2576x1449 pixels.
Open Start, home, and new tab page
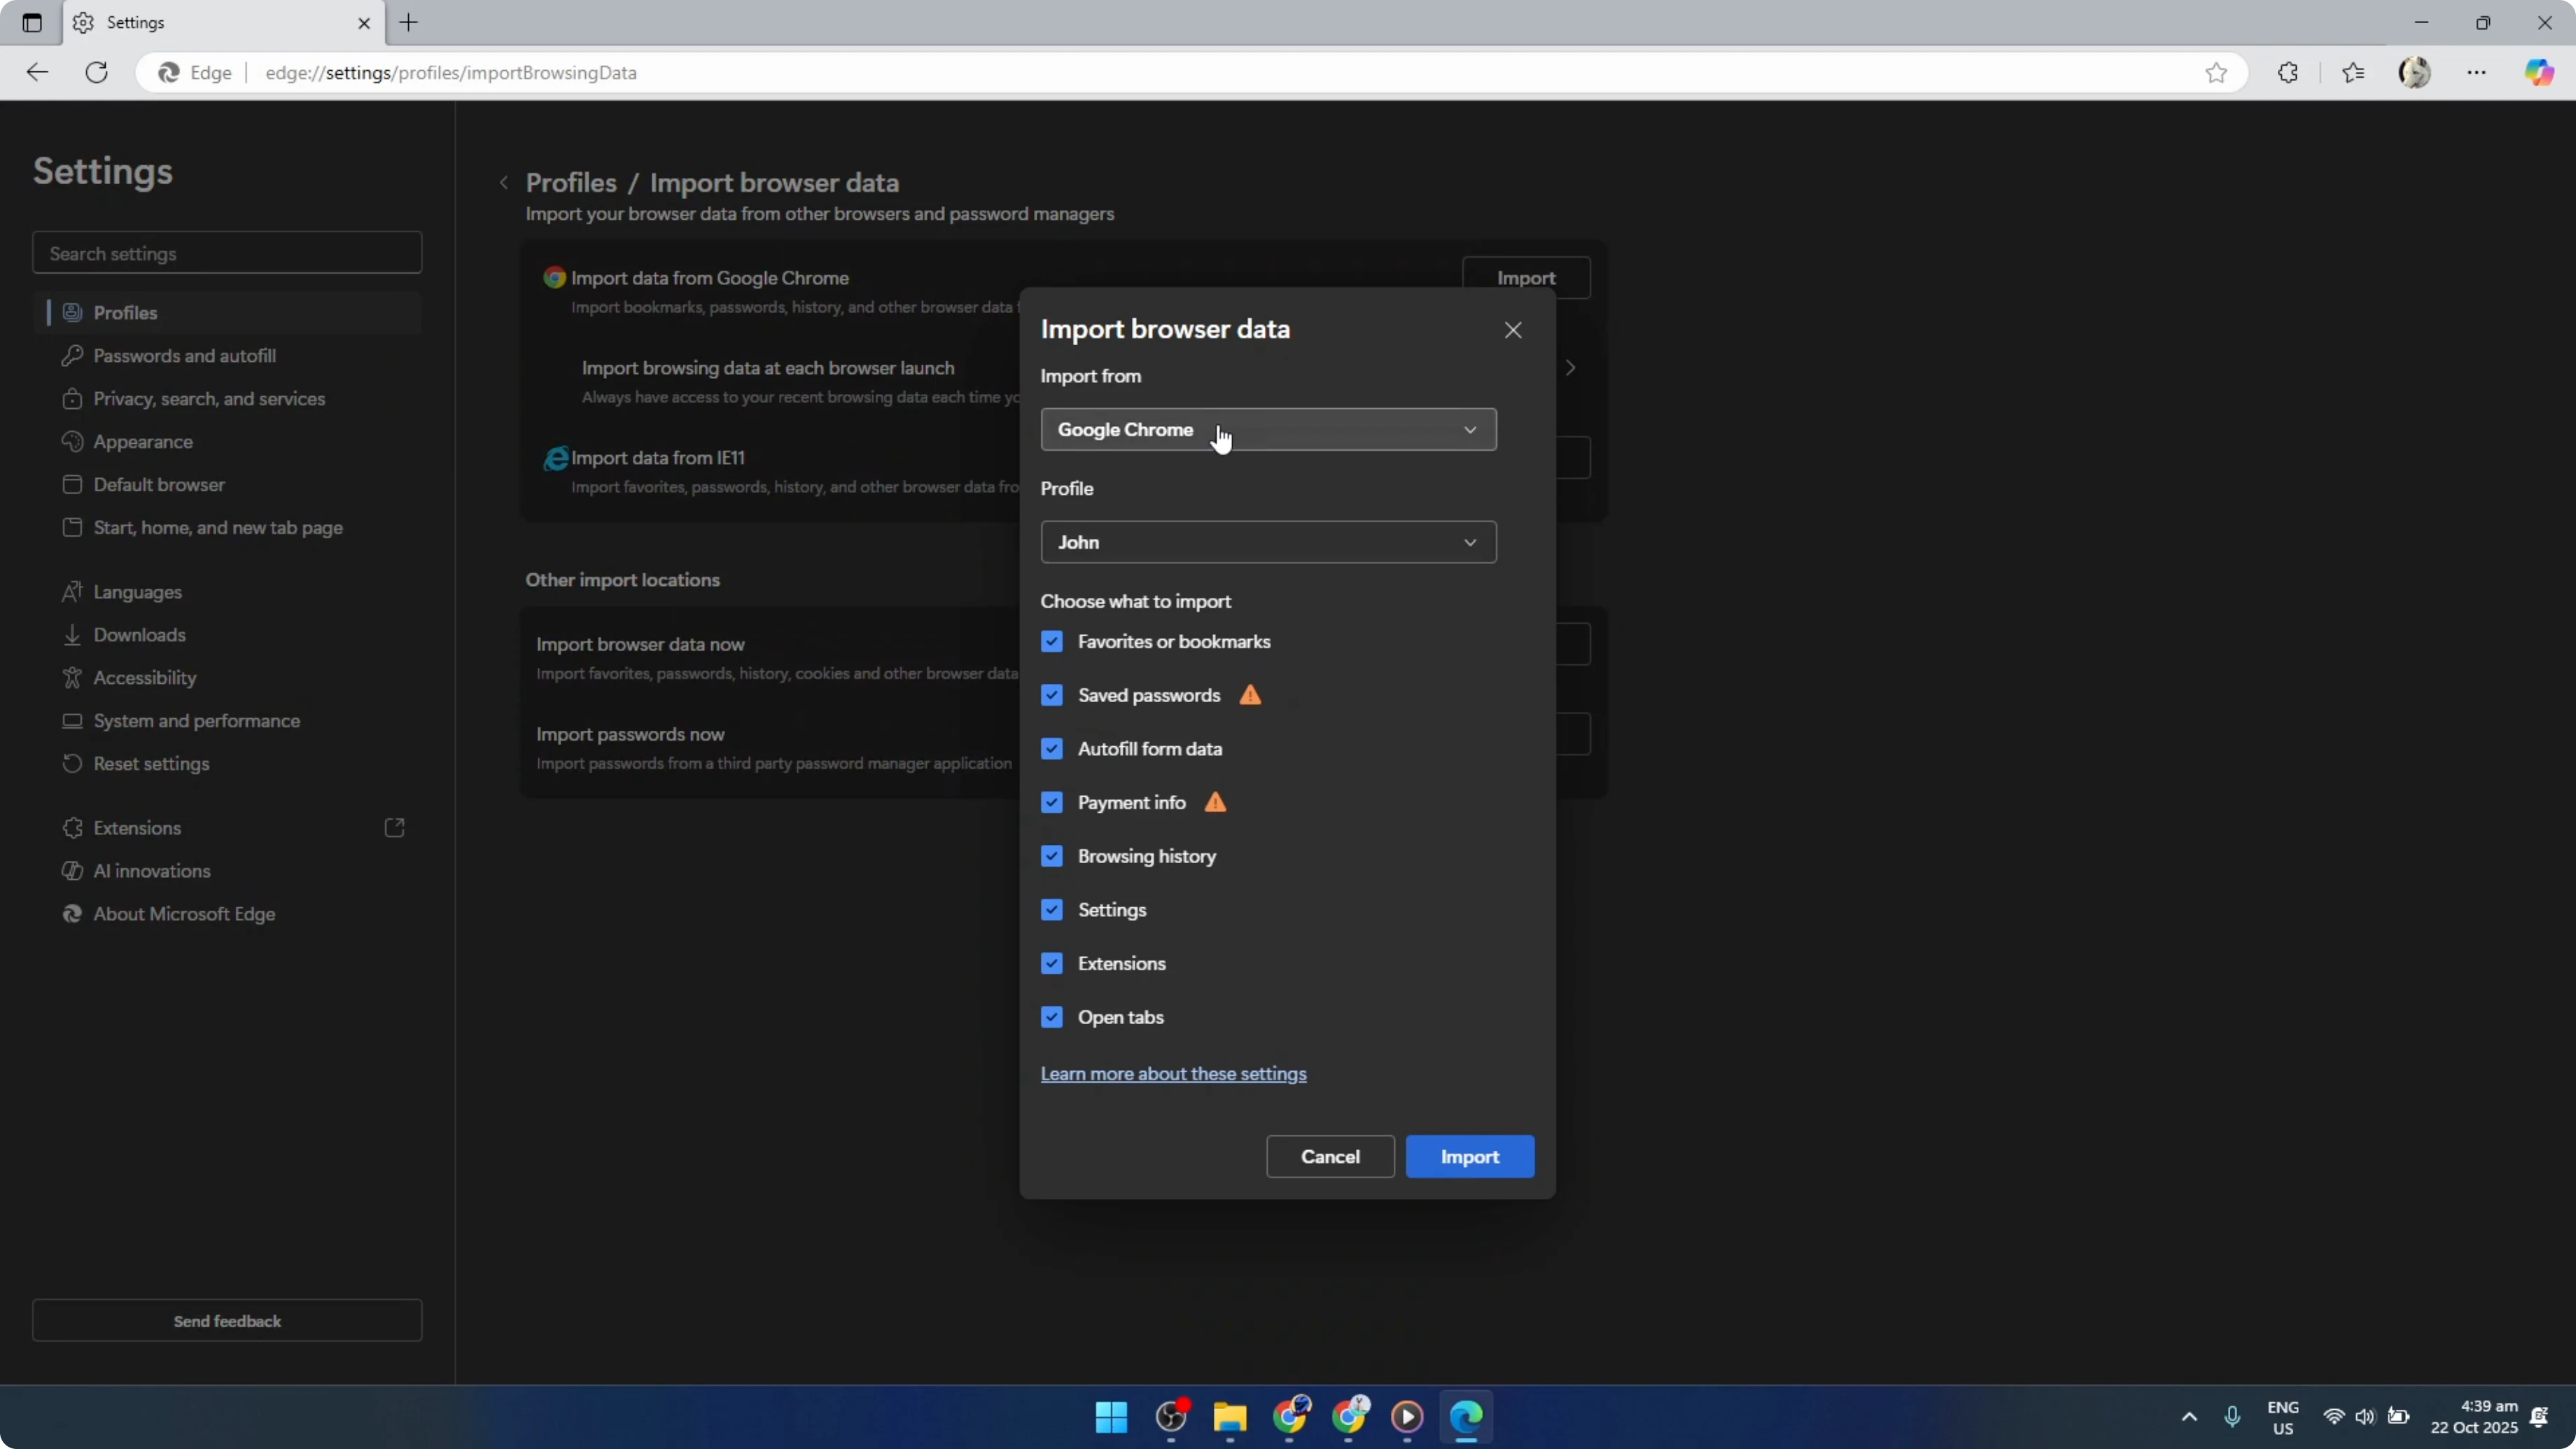[228, 528]
